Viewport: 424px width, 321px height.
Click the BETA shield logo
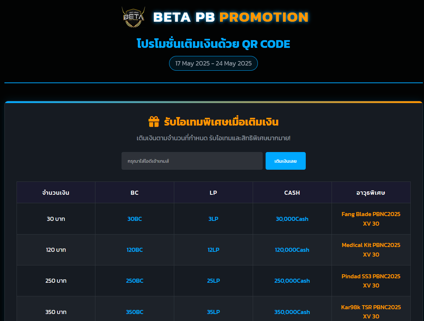133,17
